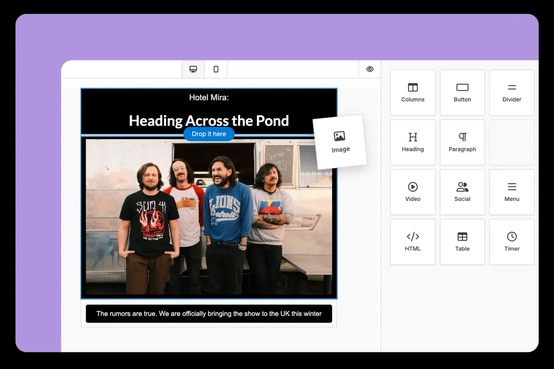The width and height of the screenshot is (554, 369).
Task: Click the 'Hotel Mira:' text
Action: tap(209, 98)
